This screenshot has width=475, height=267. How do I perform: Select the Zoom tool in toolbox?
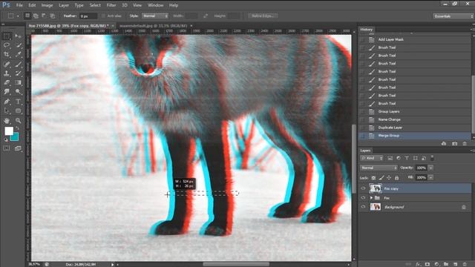click(18, 120)
